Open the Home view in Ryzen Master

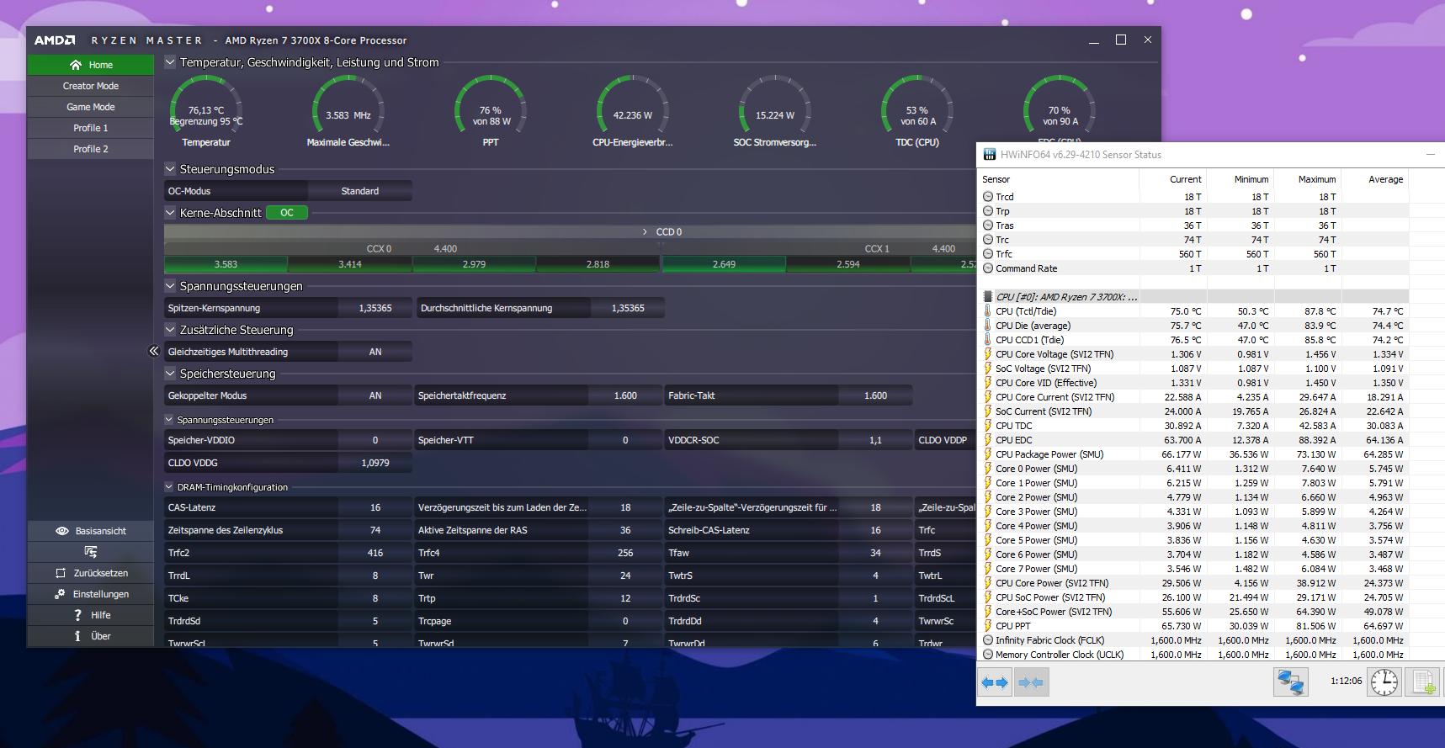pyautogui.click(x=91, y=65)
